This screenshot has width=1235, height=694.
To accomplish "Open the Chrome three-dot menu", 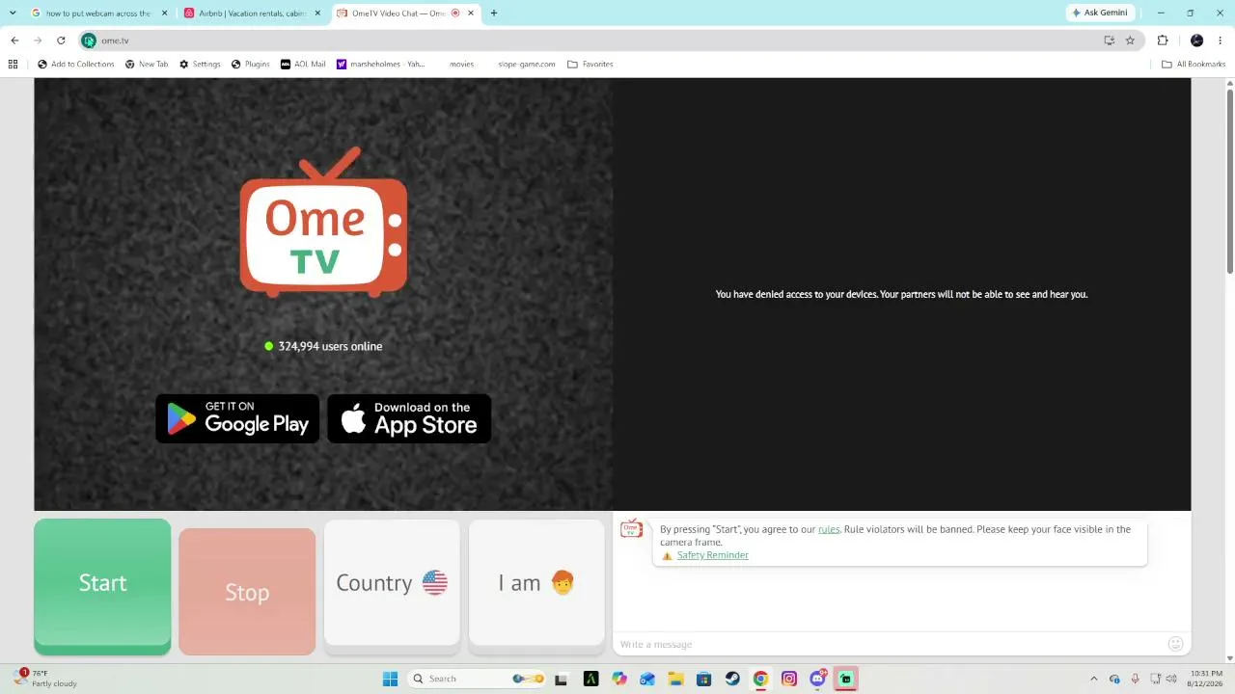I will click(1221, 40).
